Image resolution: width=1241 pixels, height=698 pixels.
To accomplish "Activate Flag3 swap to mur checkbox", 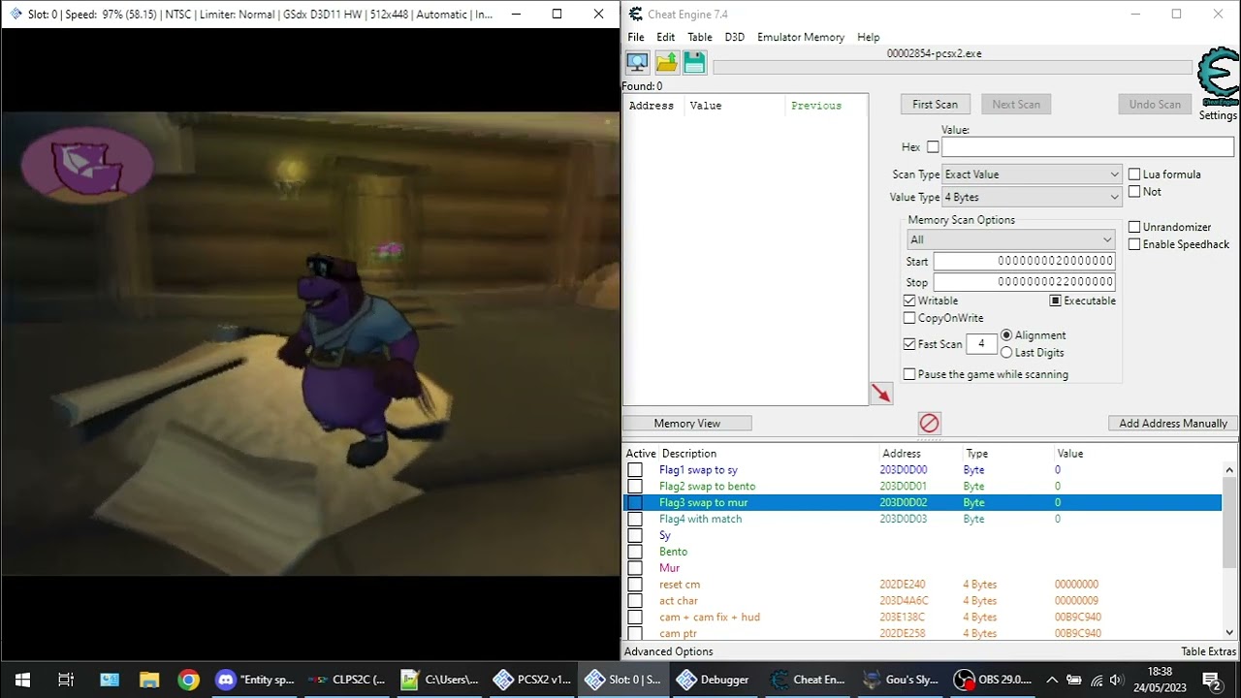I will 635,502.
